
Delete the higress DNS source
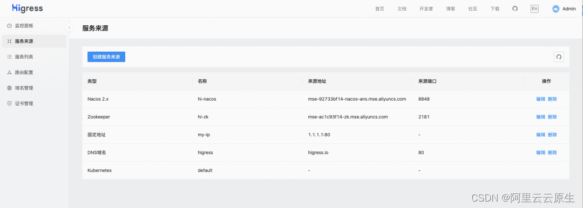coord(553,152)
